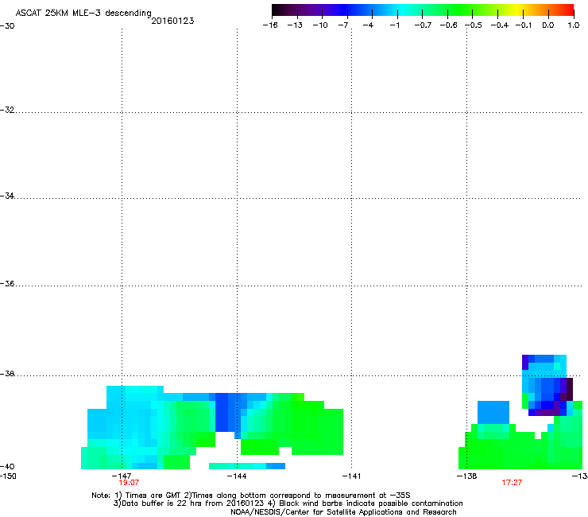Screen dimensions: 588x517
Task: Click the -0.7 color scale label
Action: (423, 25)
